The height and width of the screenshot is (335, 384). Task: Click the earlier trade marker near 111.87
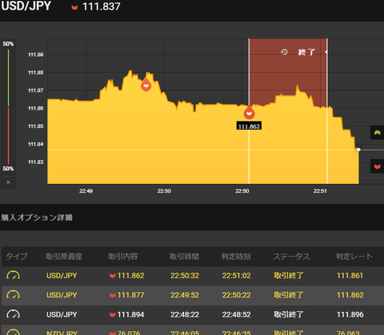coord(146,85)
